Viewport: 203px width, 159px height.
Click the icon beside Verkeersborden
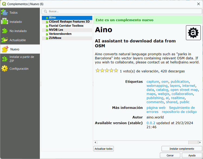[x=47, y=34]
